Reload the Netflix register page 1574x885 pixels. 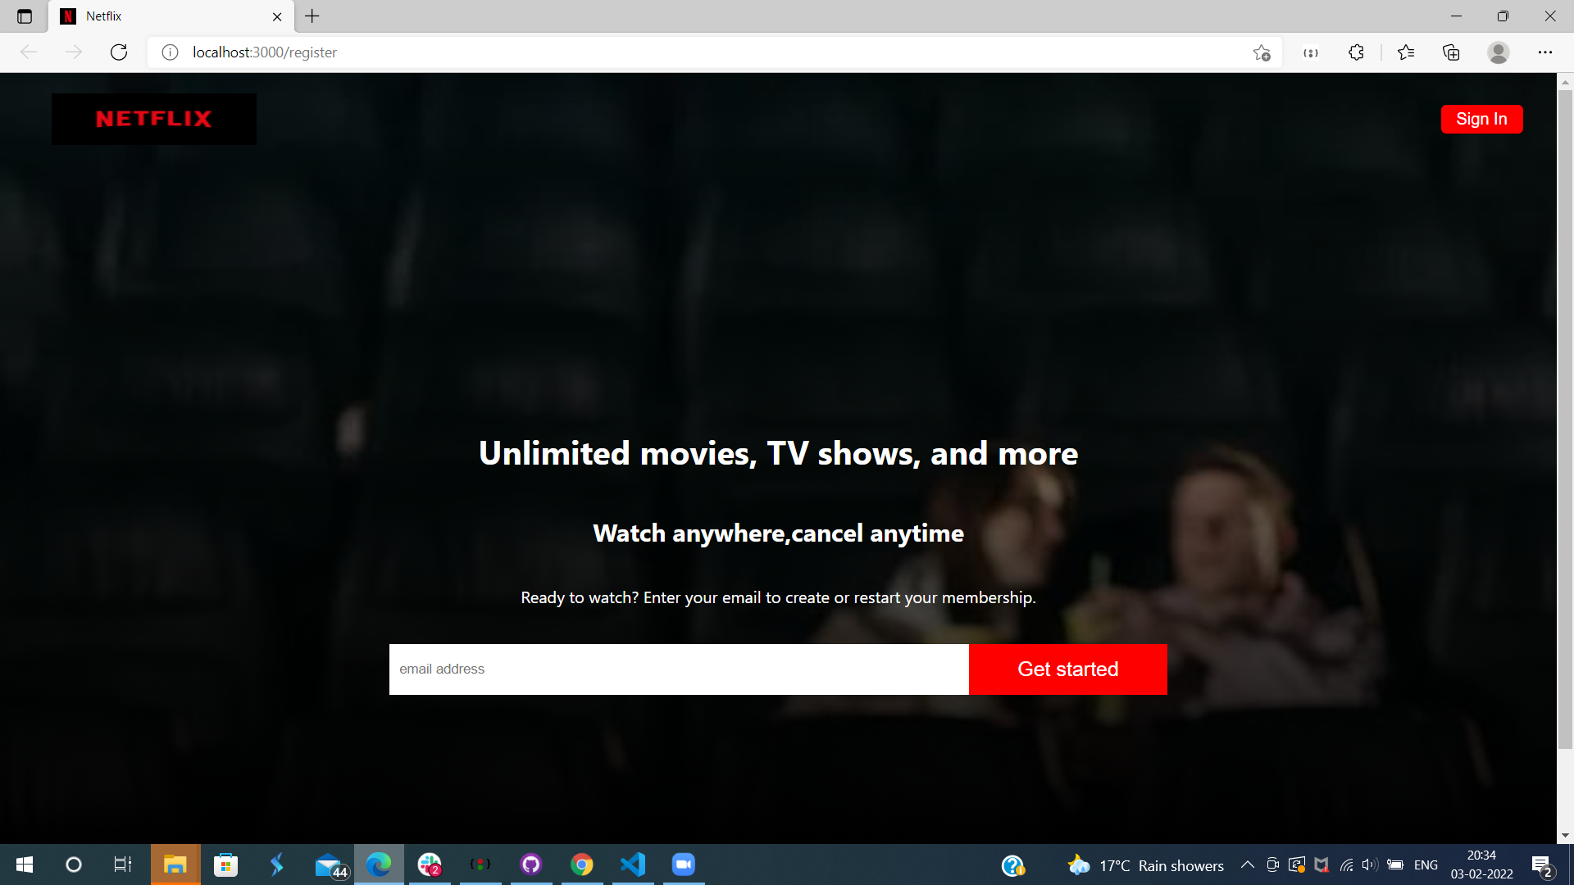coord(119,52)
